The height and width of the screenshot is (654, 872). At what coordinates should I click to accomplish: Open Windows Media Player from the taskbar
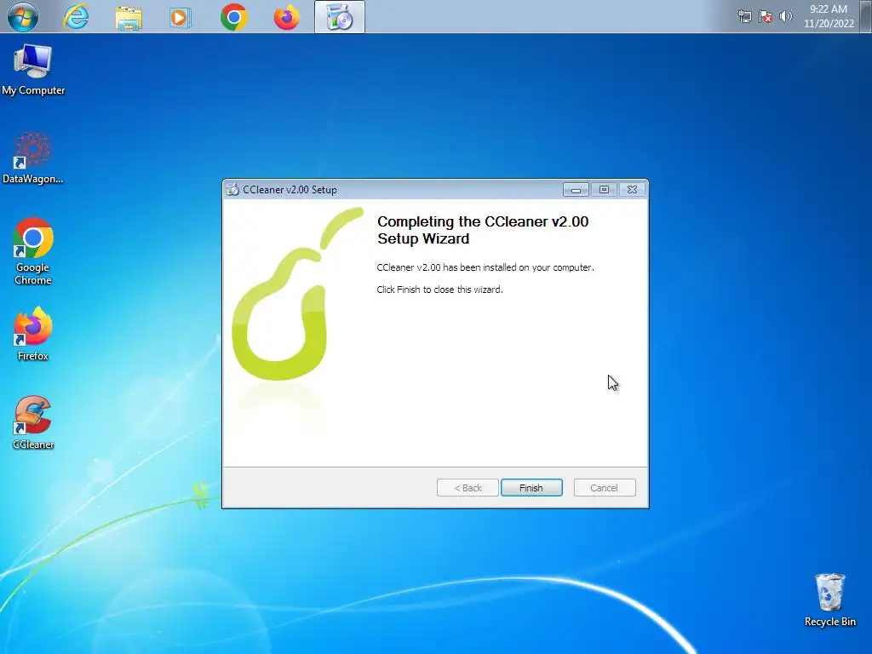click(180, 17)
